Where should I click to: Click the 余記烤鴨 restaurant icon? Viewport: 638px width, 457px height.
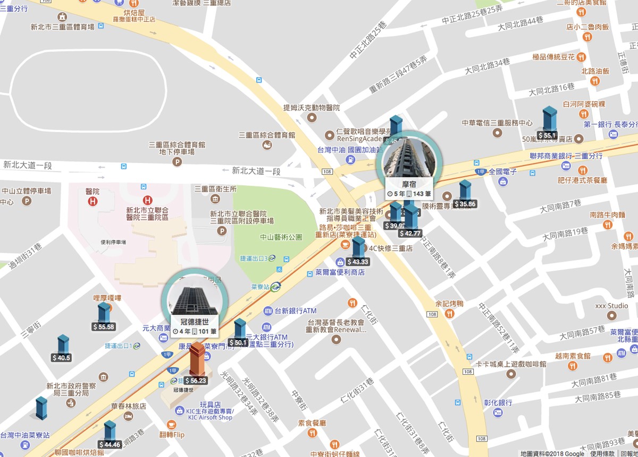[x=450, y=314]
